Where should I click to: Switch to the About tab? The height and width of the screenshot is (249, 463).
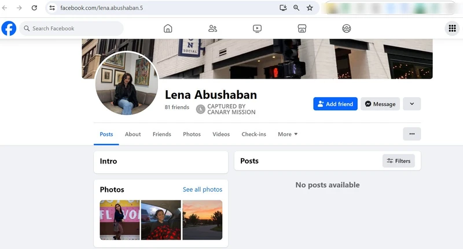(133, 135)
